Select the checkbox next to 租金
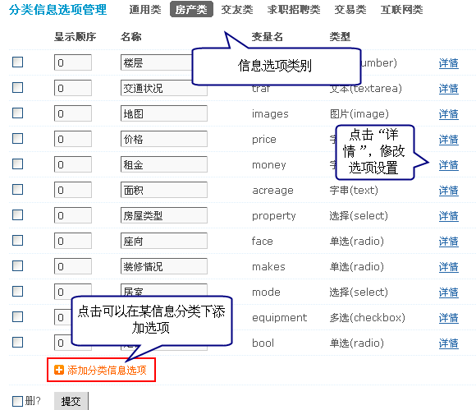This screenshot has width=476, height=410. 17,164
